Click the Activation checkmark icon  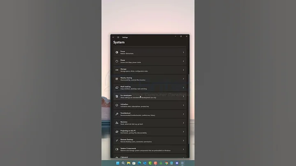(x=117, y=105)
